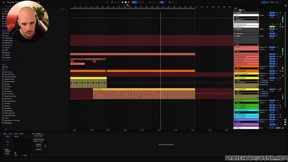288x162 pixels.
Task: Open the Samples browser category
Action: [7, 53]
